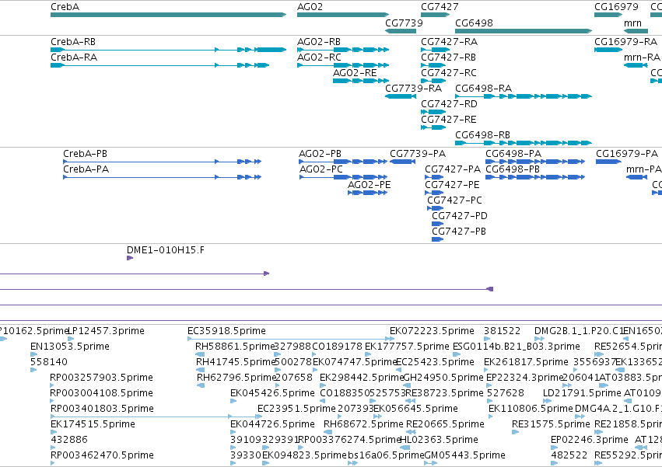
Task: Select EST EK174515.5prime label
Action: (93, 424)
